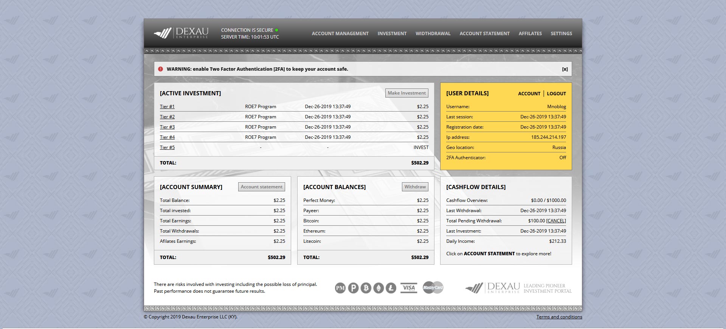Click the Perfect Money balance label

(x=319, y=200)
